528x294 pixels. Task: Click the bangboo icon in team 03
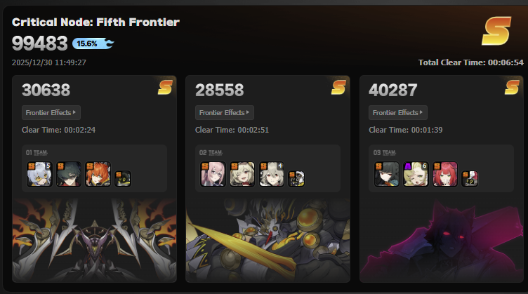tap(470, 179)
